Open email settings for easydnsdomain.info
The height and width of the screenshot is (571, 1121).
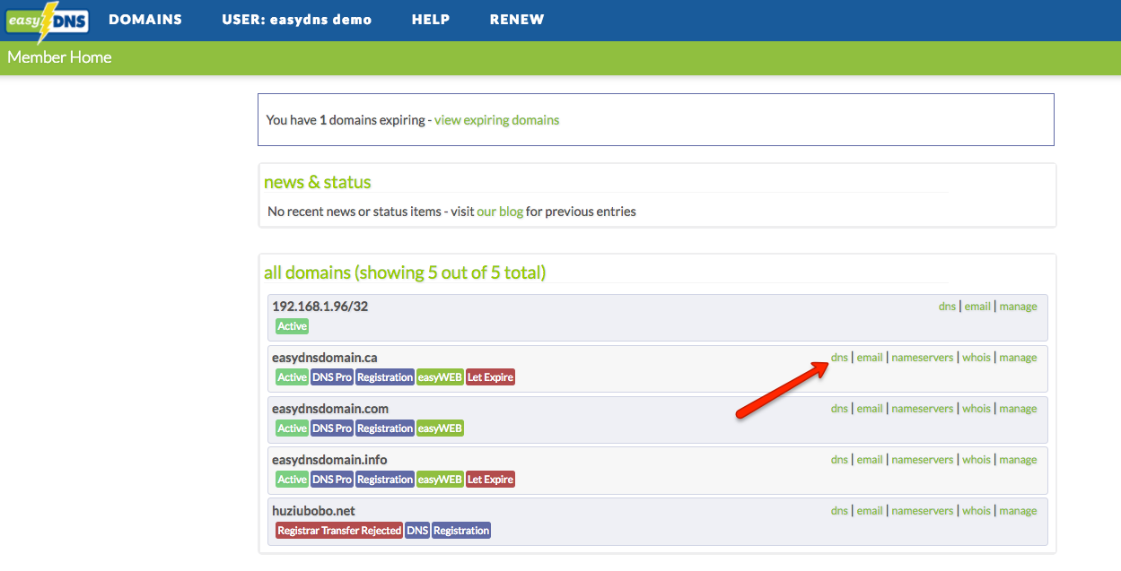870,460
